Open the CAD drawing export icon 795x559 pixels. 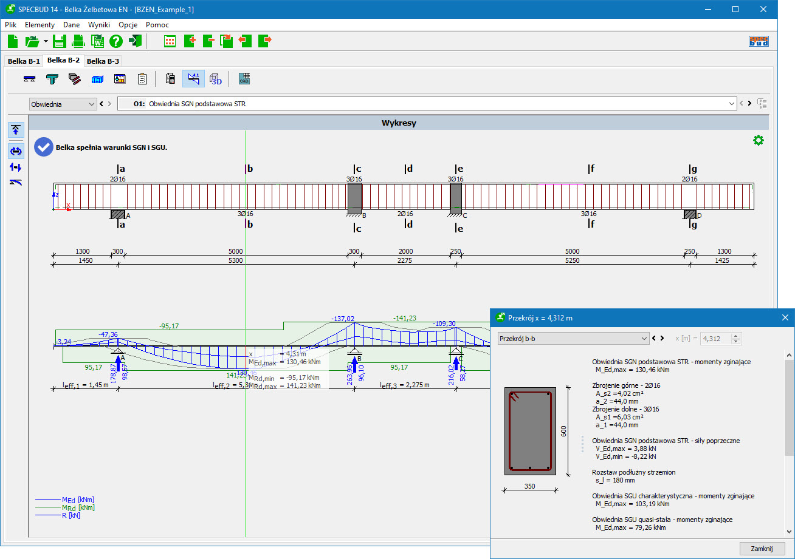click(244, 79)
